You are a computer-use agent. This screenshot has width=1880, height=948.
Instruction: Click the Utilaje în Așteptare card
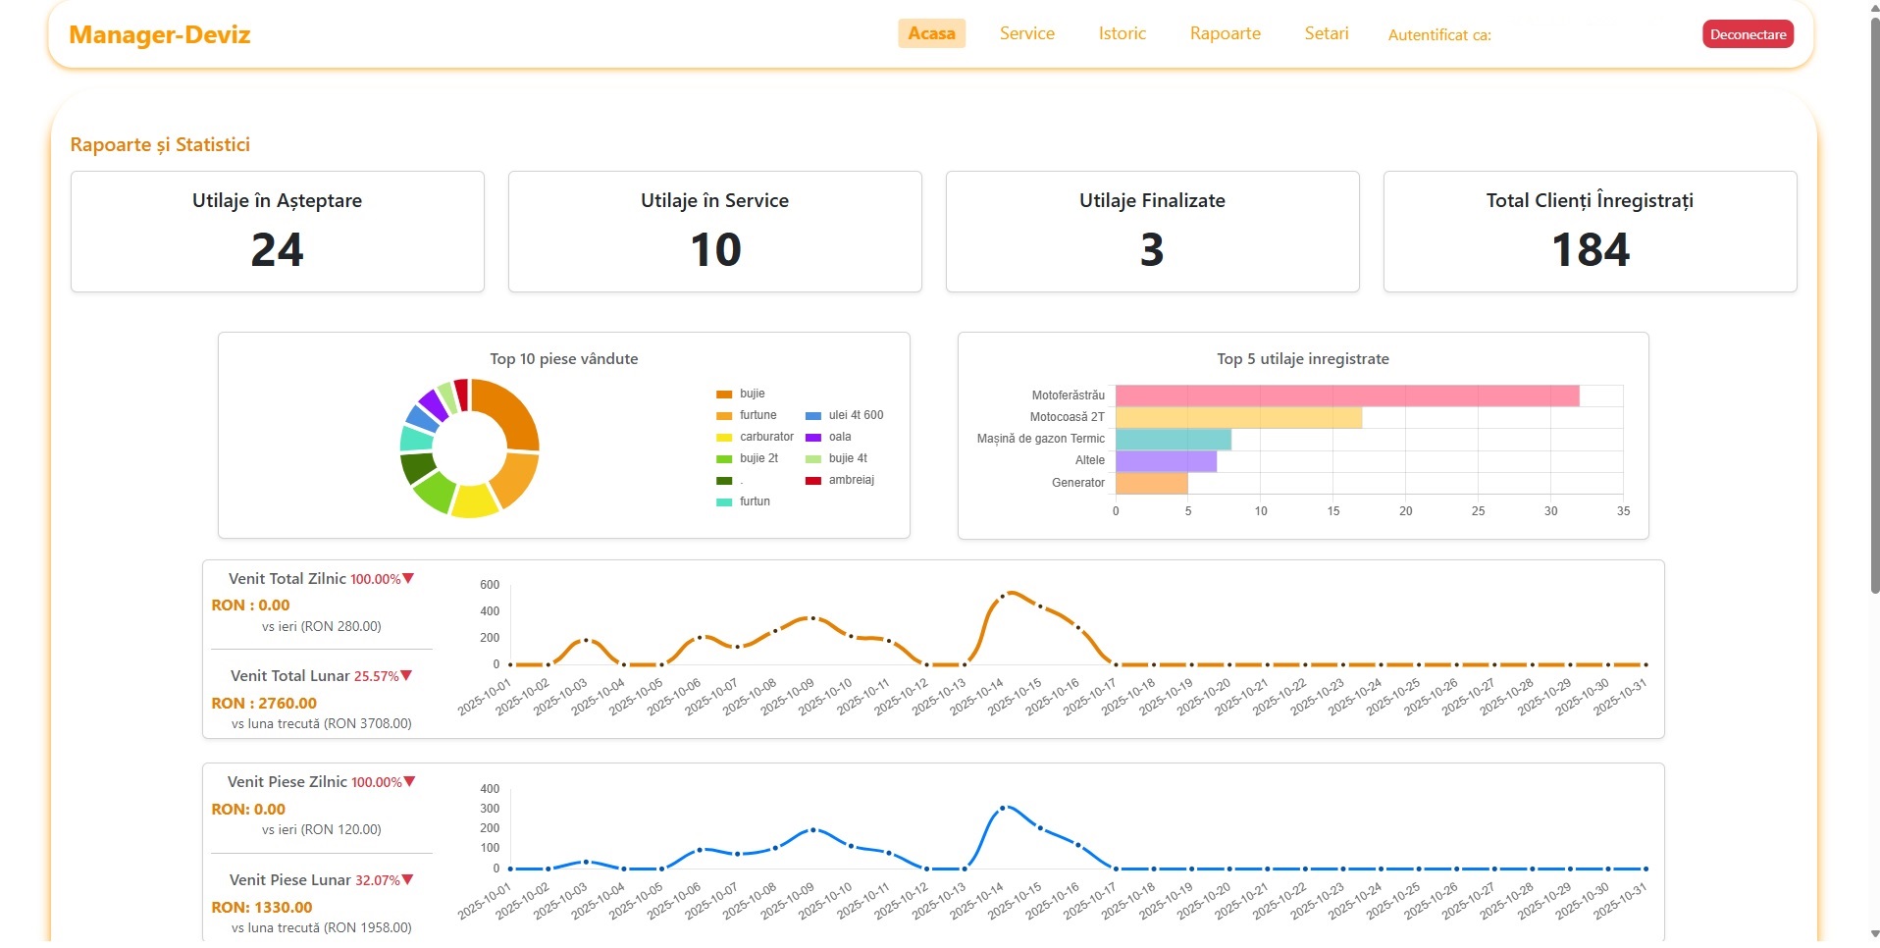pos(278,232)
